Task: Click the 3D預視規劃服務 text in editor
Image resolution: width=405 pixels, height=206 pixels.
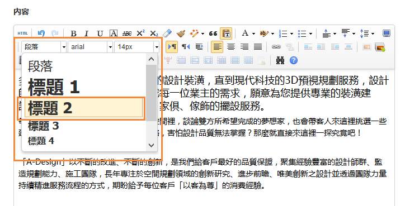Action: [x=322, y=81]
